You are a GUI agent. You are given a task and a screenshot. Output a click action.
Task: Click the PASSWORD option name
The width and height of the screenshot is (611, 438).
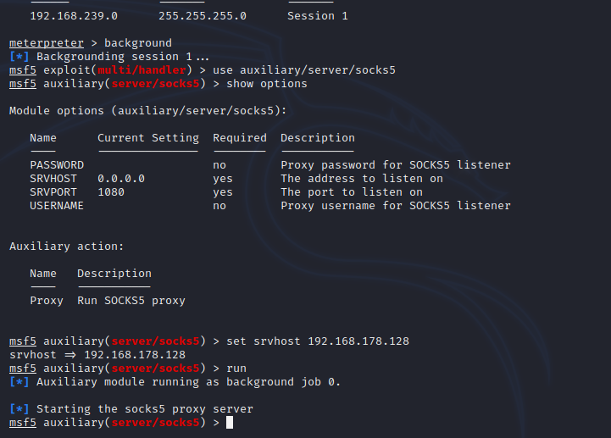coord(57,165)
